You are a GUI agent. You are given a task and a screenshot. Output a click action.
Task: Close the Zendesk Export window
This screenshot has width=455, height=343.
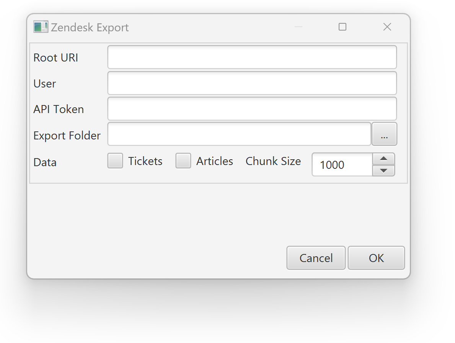coord(387,27)
